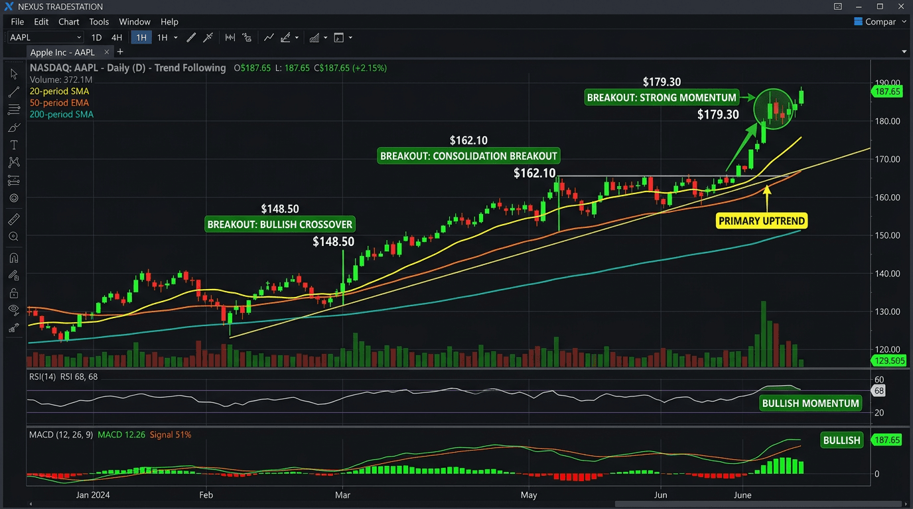The height and width of the screenshot is (509, 913).
Task: Expand the Compar dropdown at top right
Action: 903,22
